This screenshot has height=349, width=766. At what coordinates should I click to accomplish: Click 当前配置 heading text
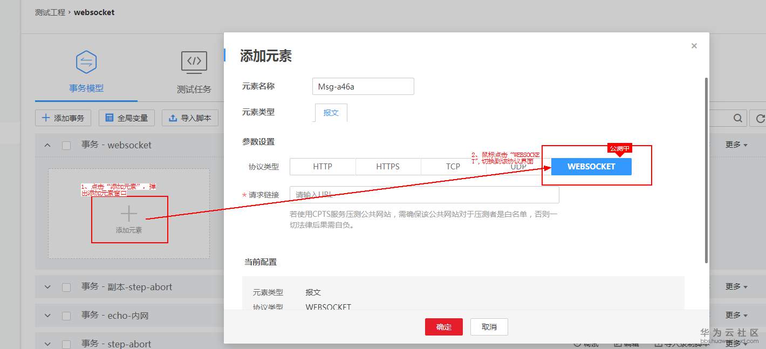[261, 262]
